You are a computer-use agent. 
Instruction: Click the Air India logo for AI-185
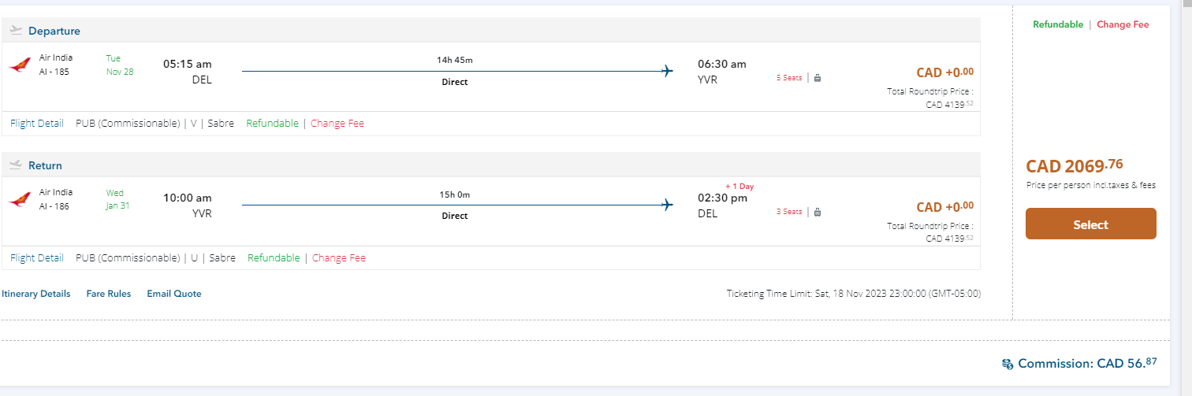[20, 65]
